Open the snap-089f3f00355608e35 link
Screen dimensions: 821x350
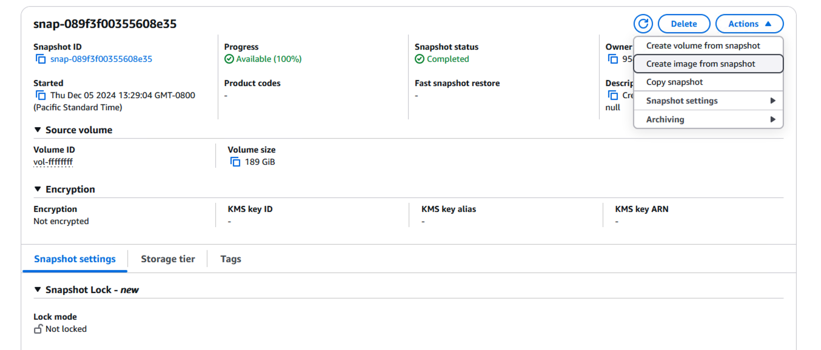click(101, 59)
